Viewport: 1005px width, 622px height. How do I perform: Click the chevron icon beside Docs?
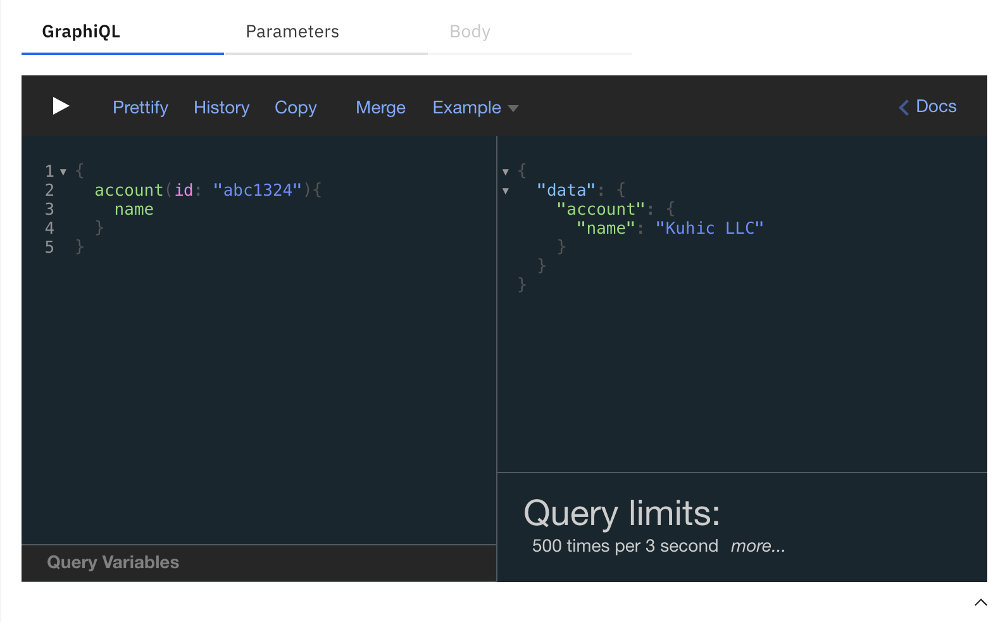[904, 107]
